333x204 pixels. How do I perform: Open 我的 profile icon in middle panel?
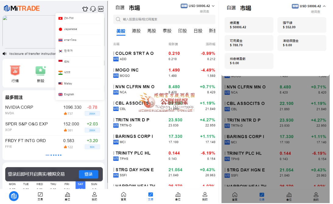point(205,196)
